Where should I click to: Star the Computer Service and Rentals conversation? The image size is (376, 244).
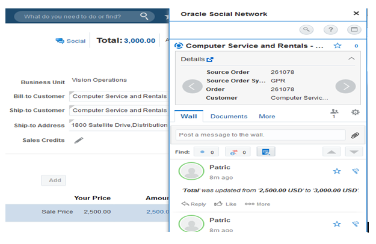click(x=337, y=46)
